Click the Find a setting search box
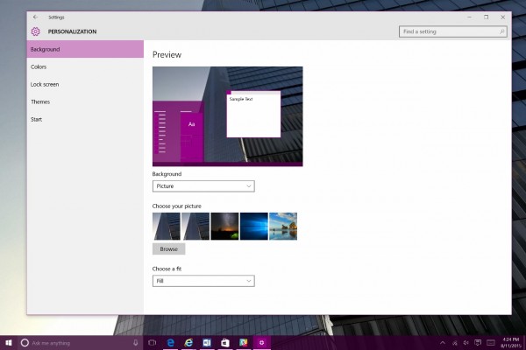 pos(453,31)
